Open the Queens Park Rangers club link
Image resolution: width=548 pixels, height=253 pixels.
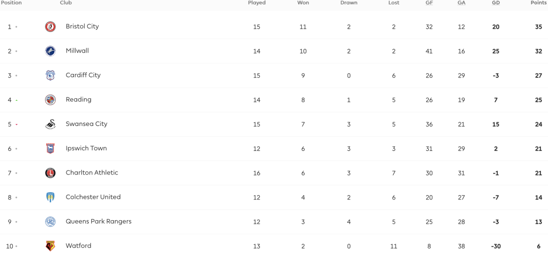[x=98, y=221]
